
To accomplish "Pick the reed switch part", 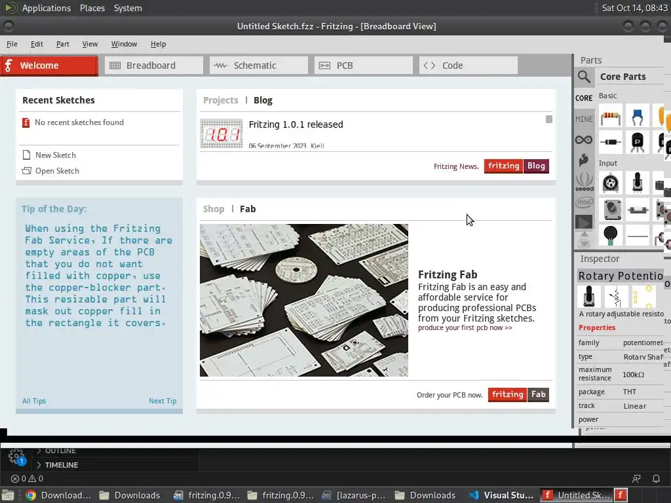I will click(x=637, y=210).
